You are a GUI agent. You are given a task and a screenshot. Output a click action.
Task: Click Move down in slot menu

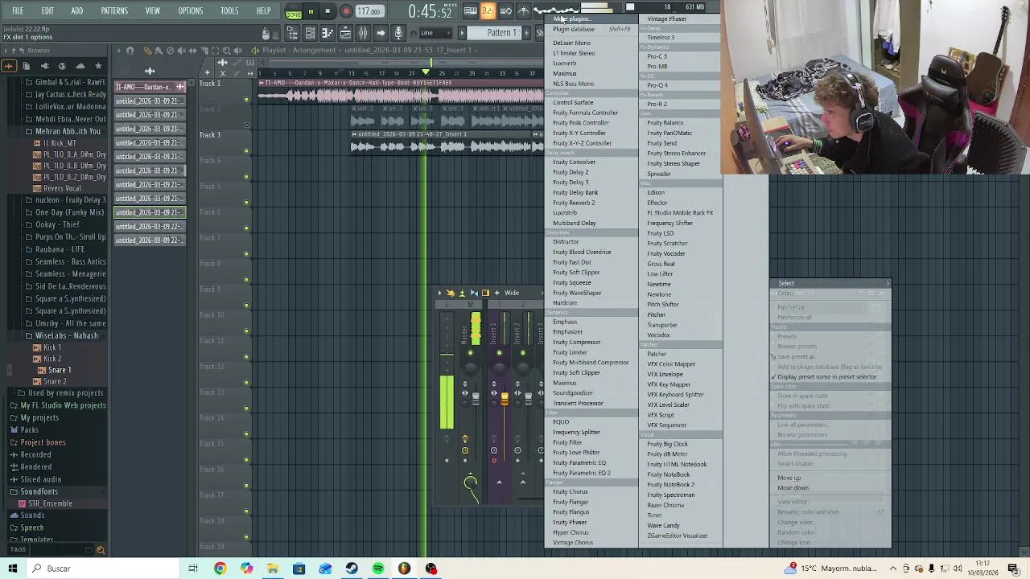[x=793, y=488]
